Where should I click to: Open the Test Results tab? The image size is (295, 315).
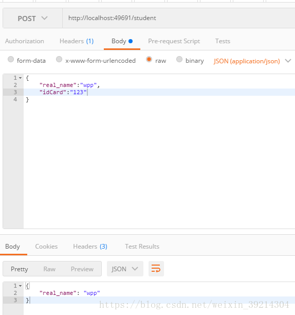pos(142,247)
